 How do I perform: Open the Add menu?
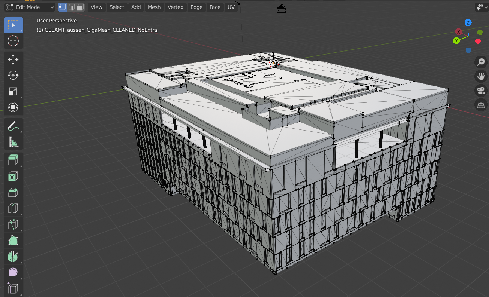click(136, 7)
